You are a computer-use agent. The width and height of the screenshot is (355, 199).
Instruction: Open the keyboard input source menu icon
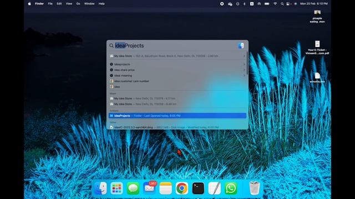point(252,4)
